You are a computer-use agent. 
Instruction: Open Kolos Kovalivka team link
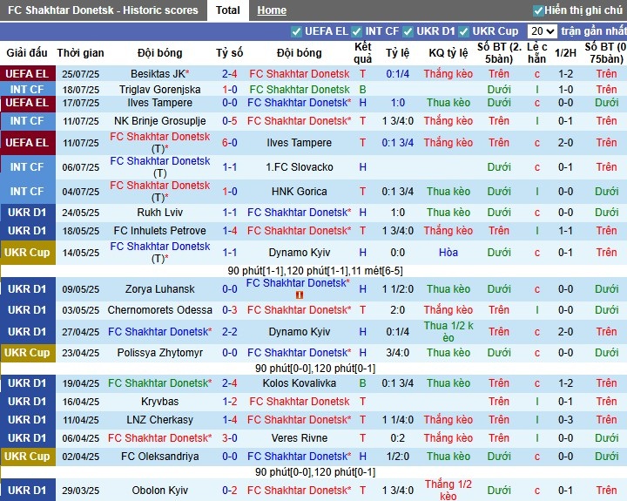point(299,383)
